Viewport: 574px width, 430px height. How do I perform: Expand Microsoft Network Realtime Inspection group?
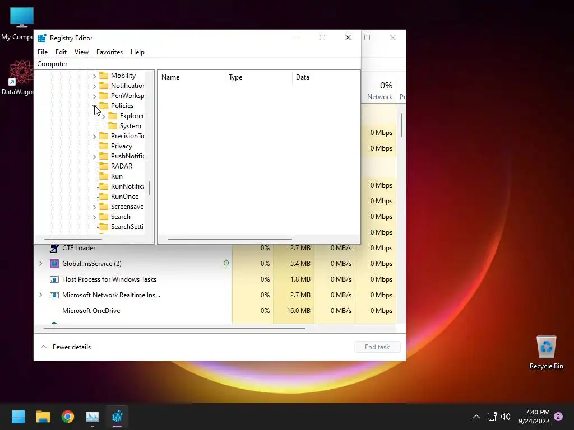tap(40, 295)
